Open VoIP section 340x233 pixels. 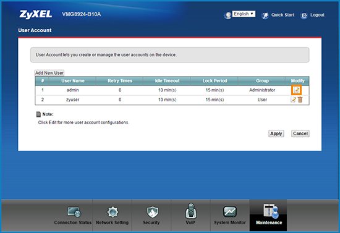(x=190, y=214)
